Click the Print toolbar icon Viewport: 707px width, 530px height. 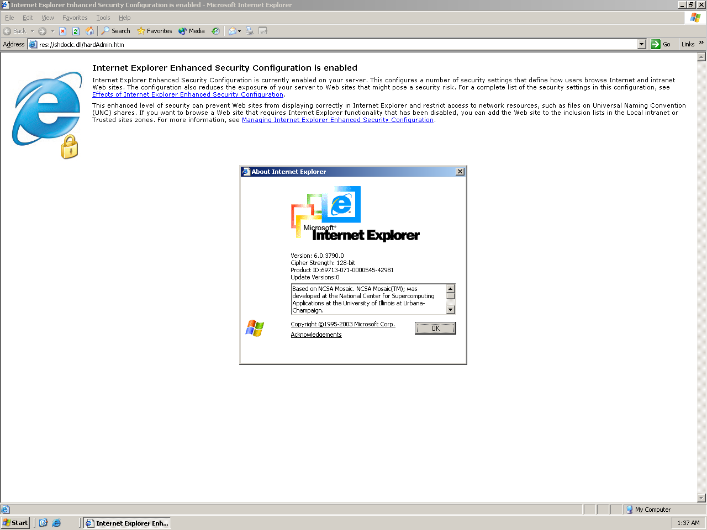250,31
